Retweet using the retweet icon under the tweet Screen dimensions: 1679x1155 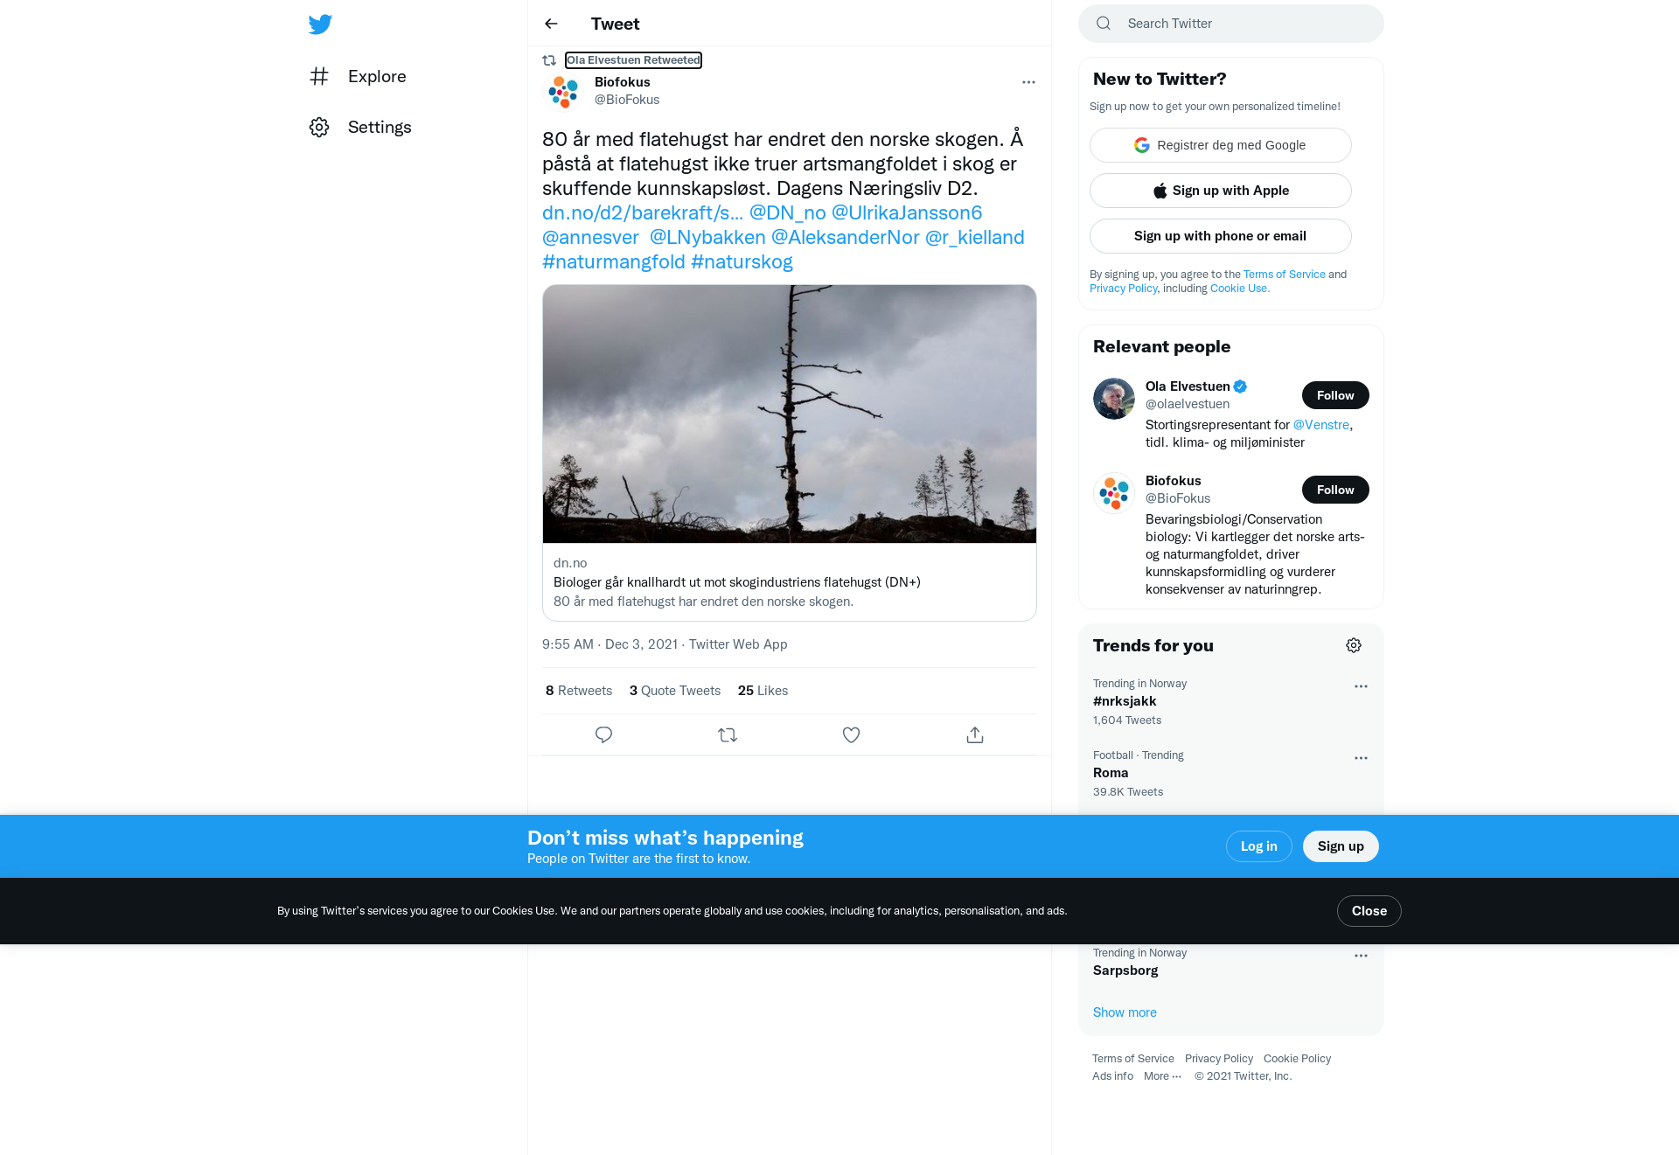[x=728, y=735]
